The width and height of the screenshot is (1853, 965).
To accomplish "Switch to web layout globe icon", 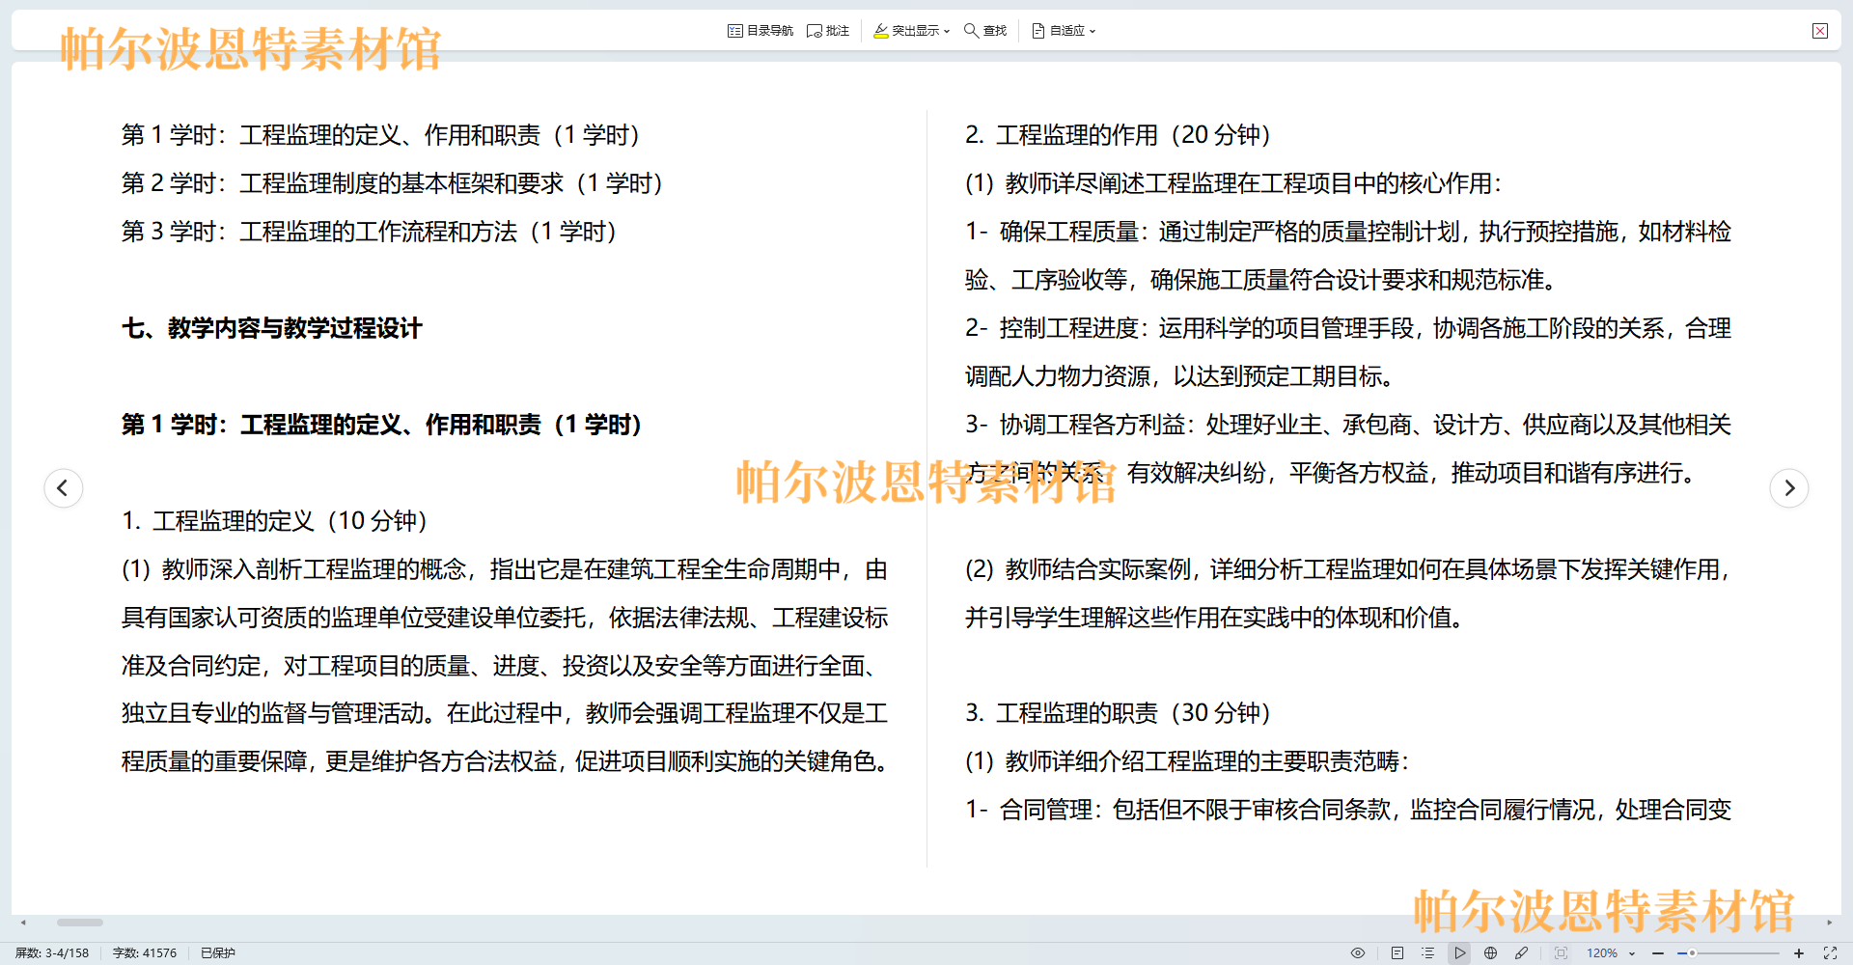I will [x=1491, y=952].
